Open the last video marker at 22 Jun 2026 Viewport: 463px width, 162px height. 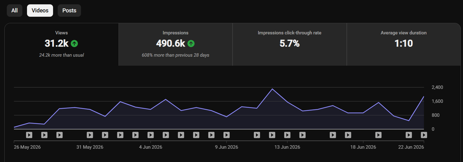pos(424,135)
